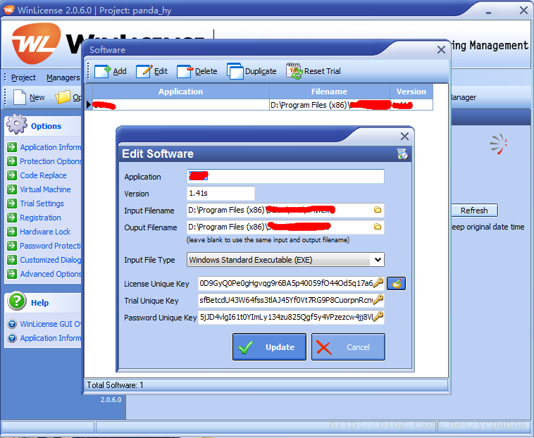
Task: Click the Reset Trial toolbar button
Action: (313, 71)
